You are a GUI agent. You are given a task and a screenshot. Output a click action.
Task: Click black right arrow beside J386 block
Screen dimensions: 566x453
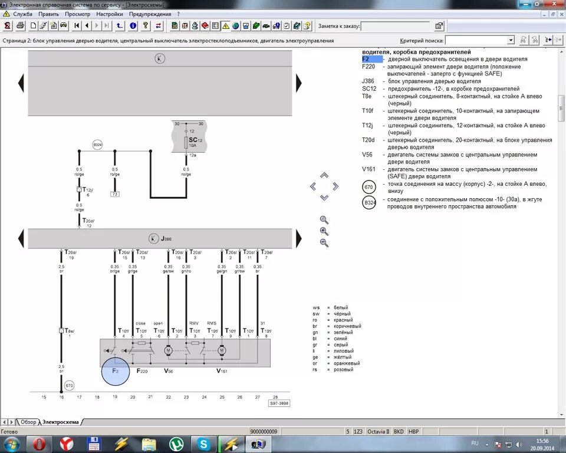point(298,238)
